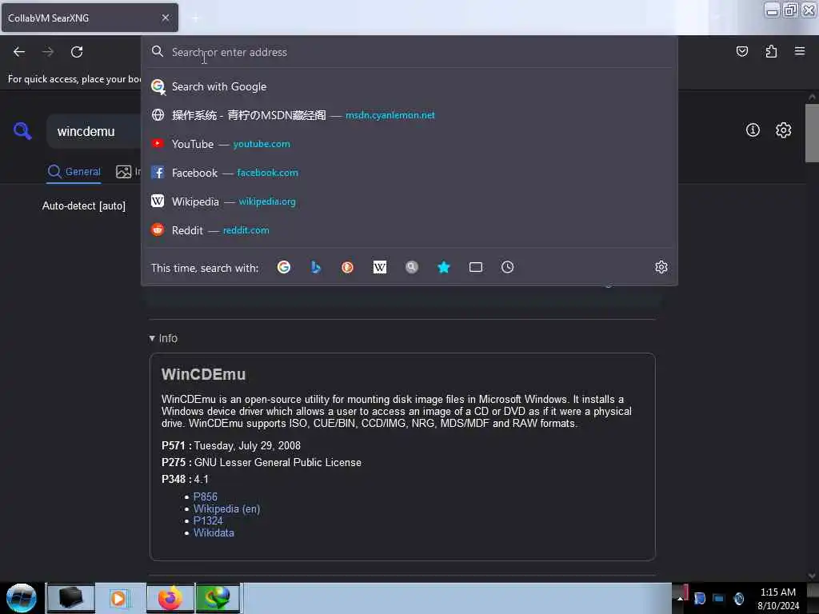Follow the P1324 link
Image resolution: width=819 pixels, height=614 pixels.
[x=208, y=520]
